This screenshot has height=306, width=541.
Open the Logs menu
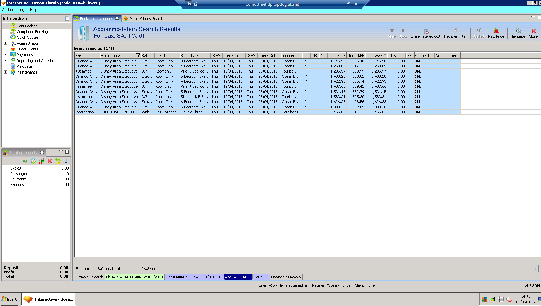click(22, 10)
